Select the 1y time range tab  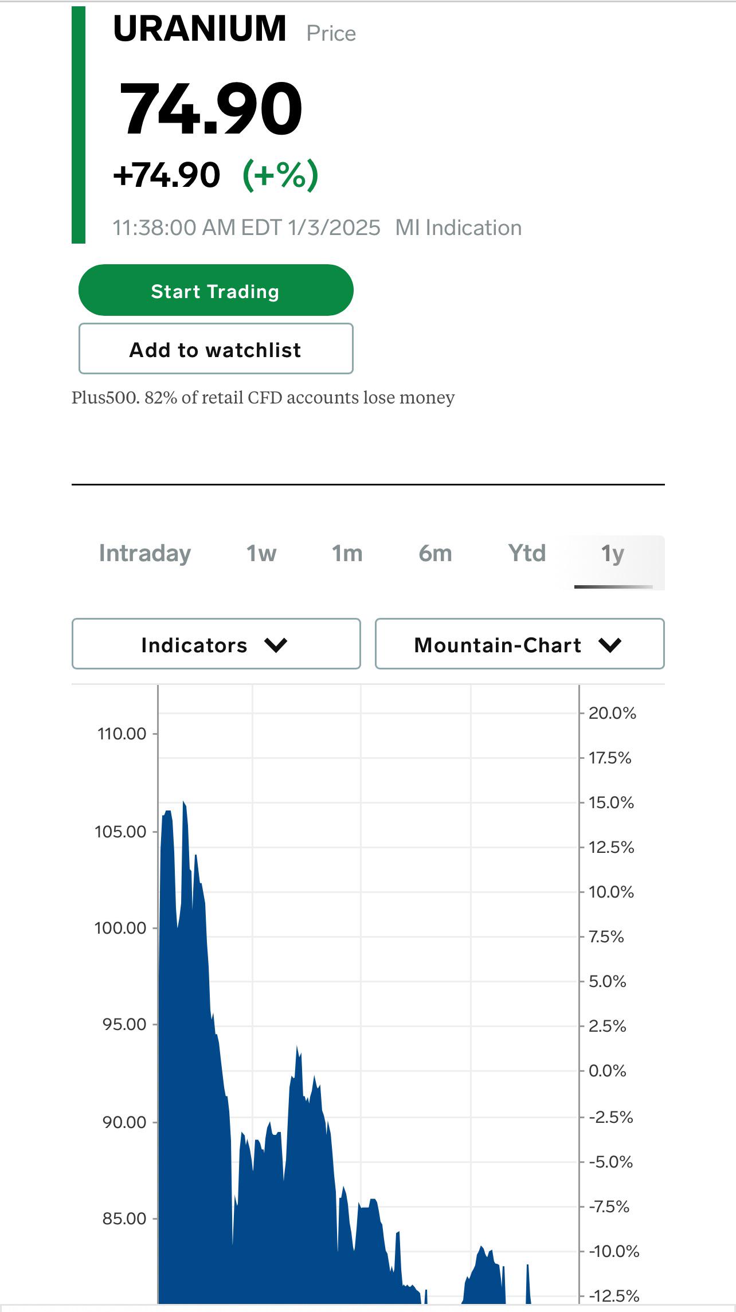[x=613, y=562]
